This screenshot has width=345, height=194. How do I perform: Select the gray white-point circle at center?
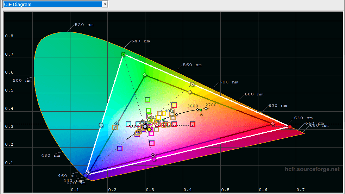[x=145, y=126]
